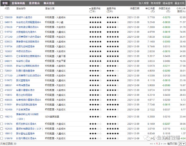186x146 pixels.
Task: Open 中海消费混合 fund page
Action: [23, 85]
